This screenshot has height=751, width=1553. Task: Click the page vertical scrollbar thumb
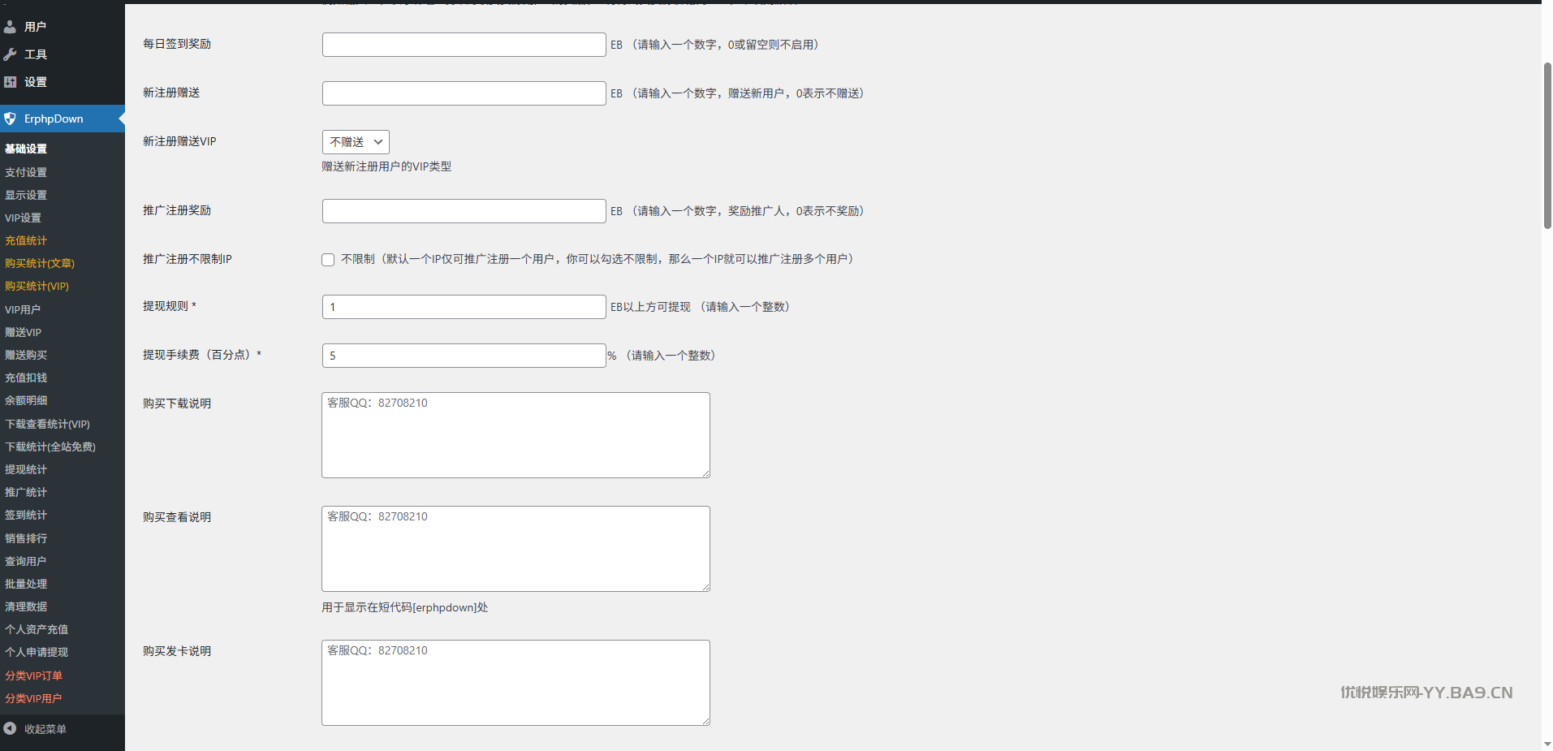(1547, 146)
